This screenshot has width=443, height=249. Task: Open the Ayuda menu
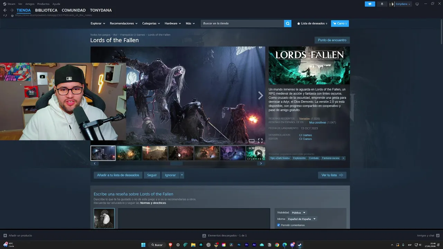pos(56,4)
